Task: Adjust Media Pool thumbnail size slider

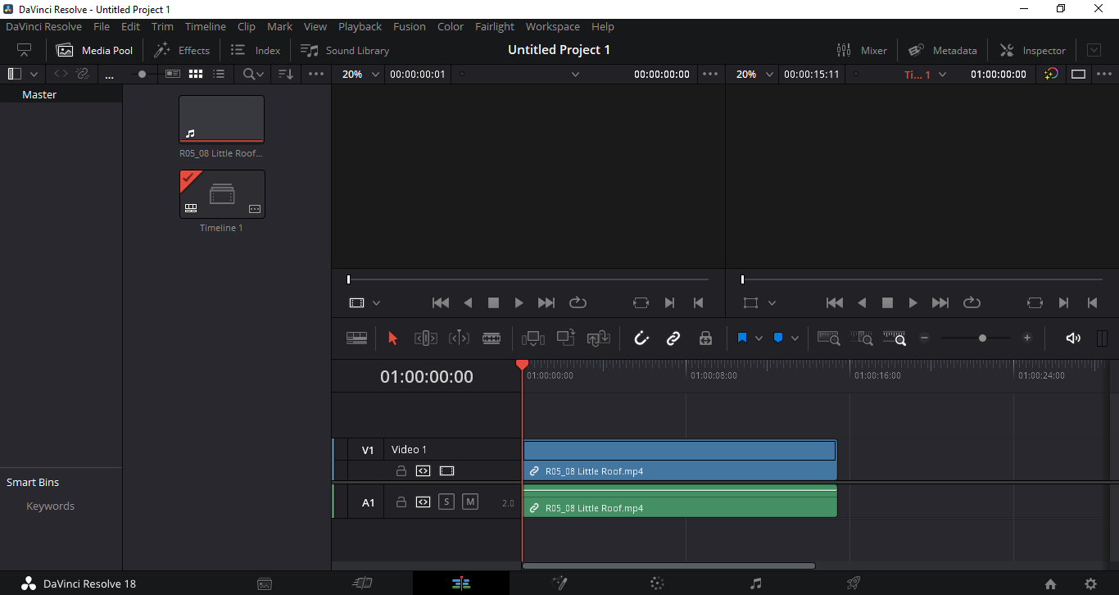Action: tap(143, 74)
